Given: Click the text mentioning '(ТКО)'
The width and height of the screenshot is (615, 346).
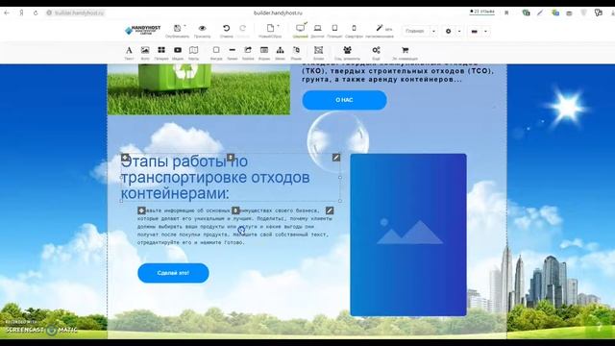Looking at the screenshot, I should 398,71.
